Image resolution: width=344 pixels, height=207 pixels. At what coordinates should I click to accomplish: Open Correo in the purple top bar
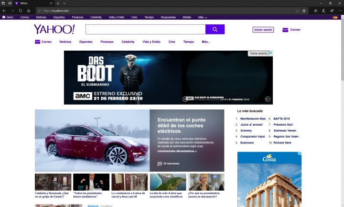coord(24,17)
